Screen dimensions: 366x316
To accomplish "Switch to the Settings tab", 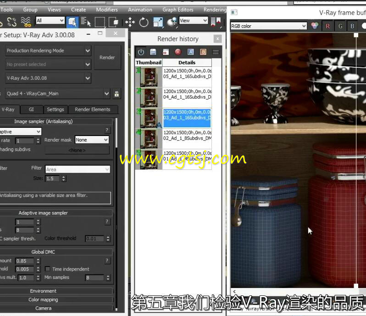I will coord(55,109).
